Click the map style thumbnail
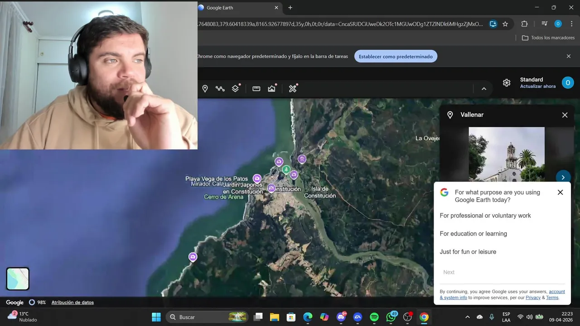 (x=18, y=278)
